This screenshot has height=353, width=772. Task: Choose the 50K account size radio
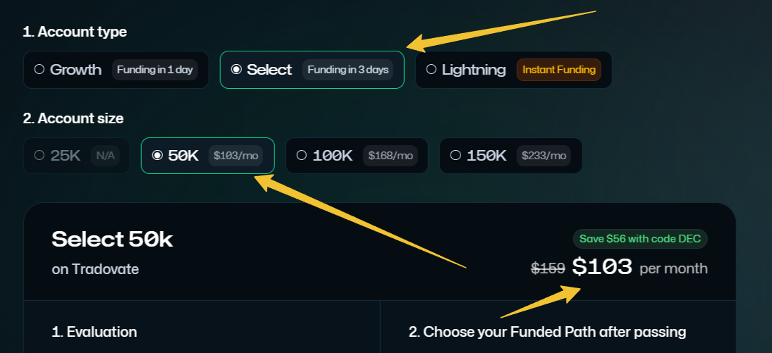point(157,156)
